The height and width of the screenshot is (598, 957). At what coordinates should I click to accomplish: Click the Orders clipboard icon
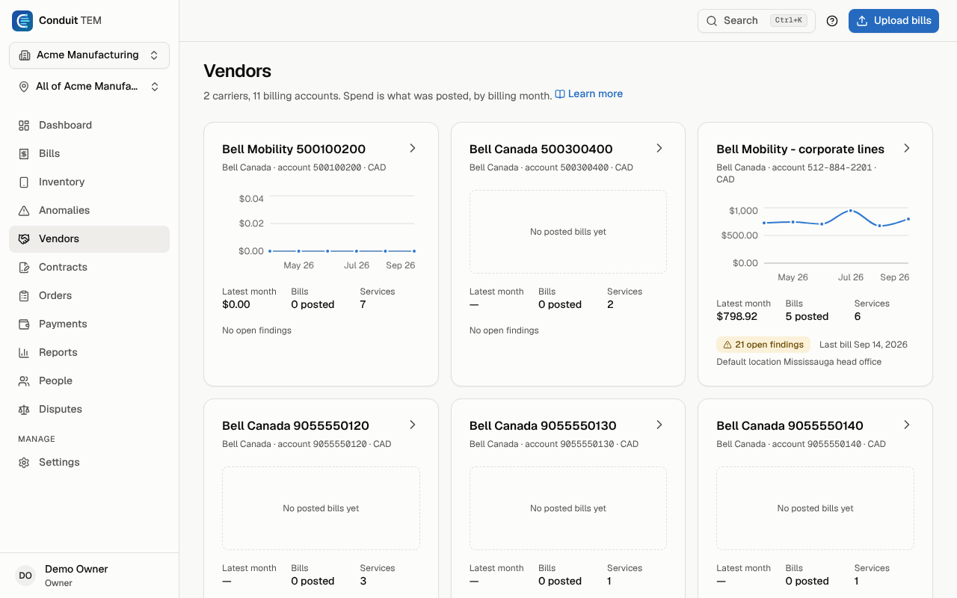24,296
